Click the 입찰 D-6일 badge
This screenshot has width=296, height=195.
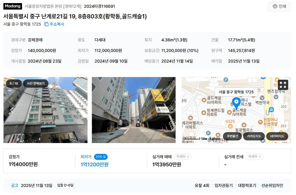[65, 185]
